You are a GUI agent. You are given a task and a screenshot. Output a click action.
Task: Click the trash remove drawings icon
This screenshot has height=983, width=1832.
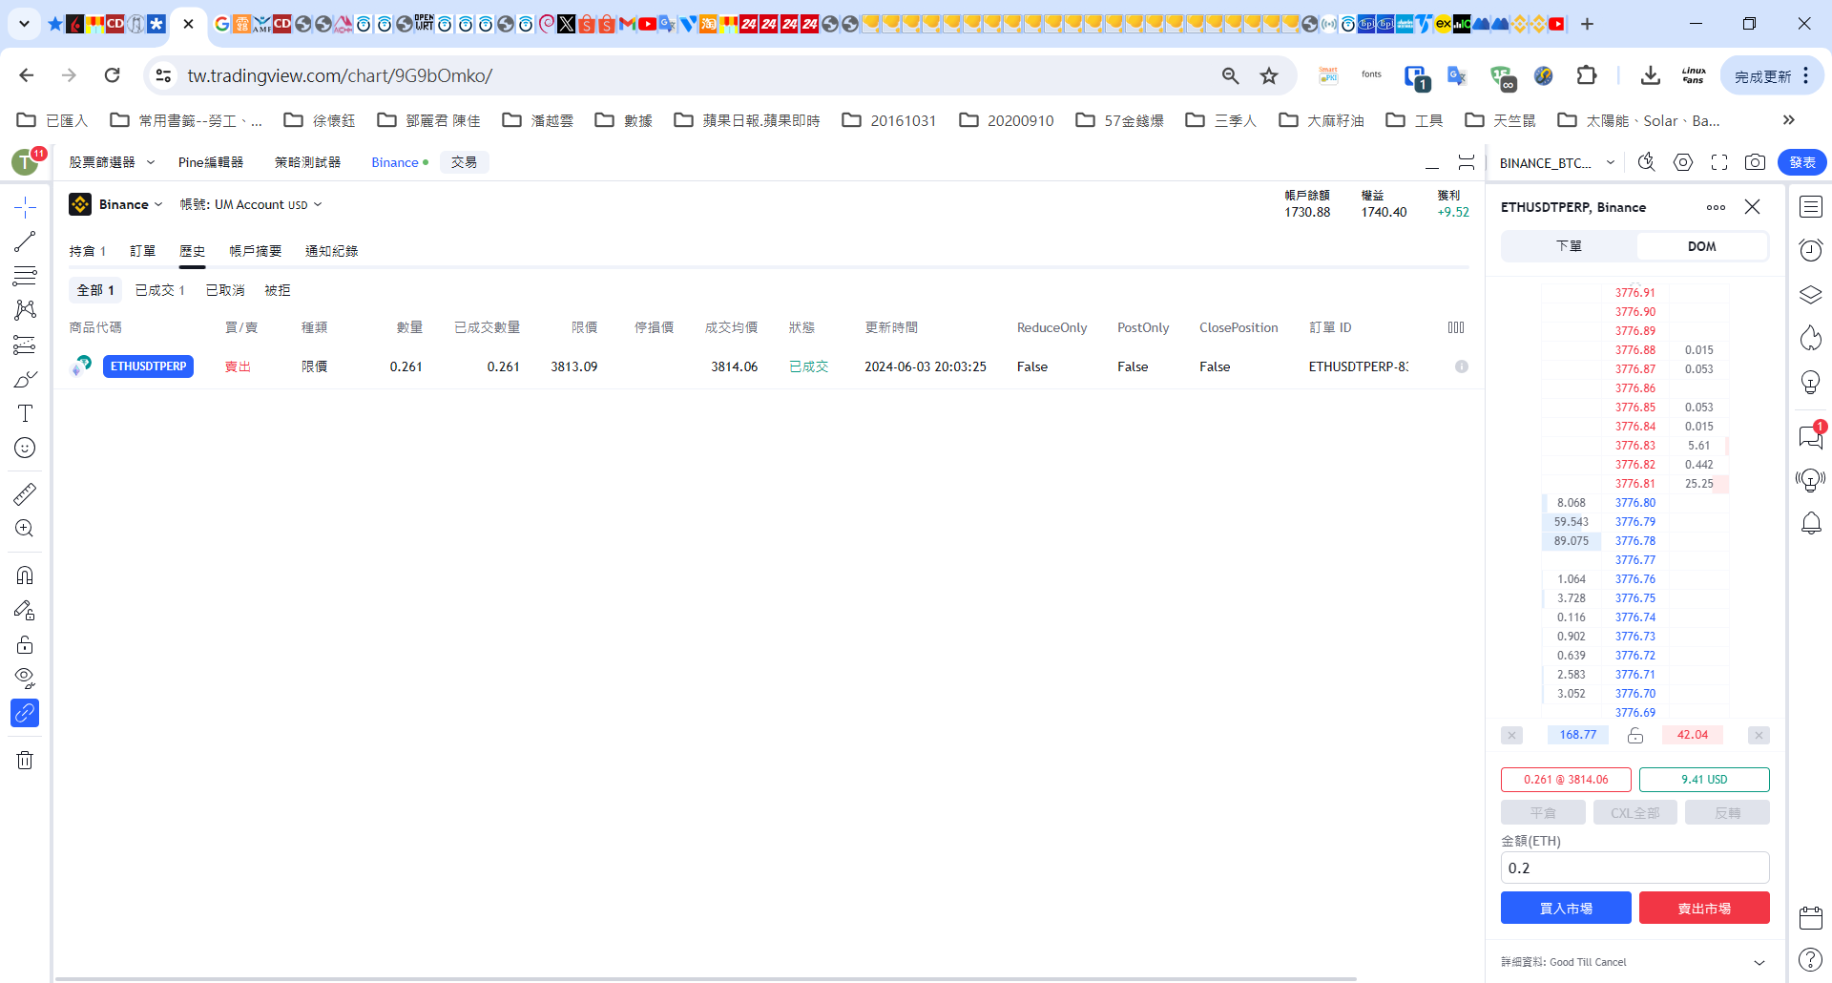tap(25, 760)
